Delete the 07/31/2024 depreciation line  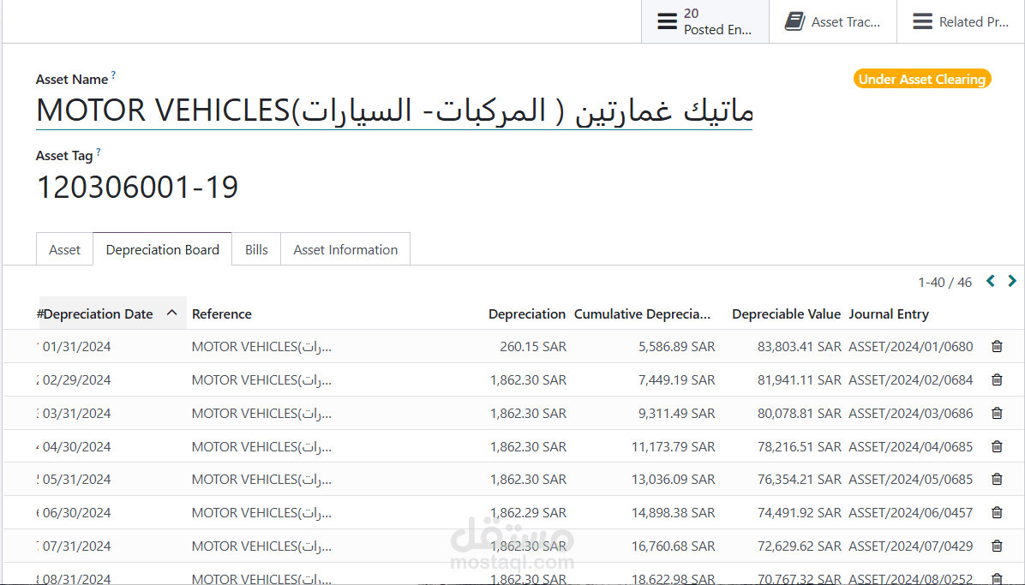[x=997, y=546]
